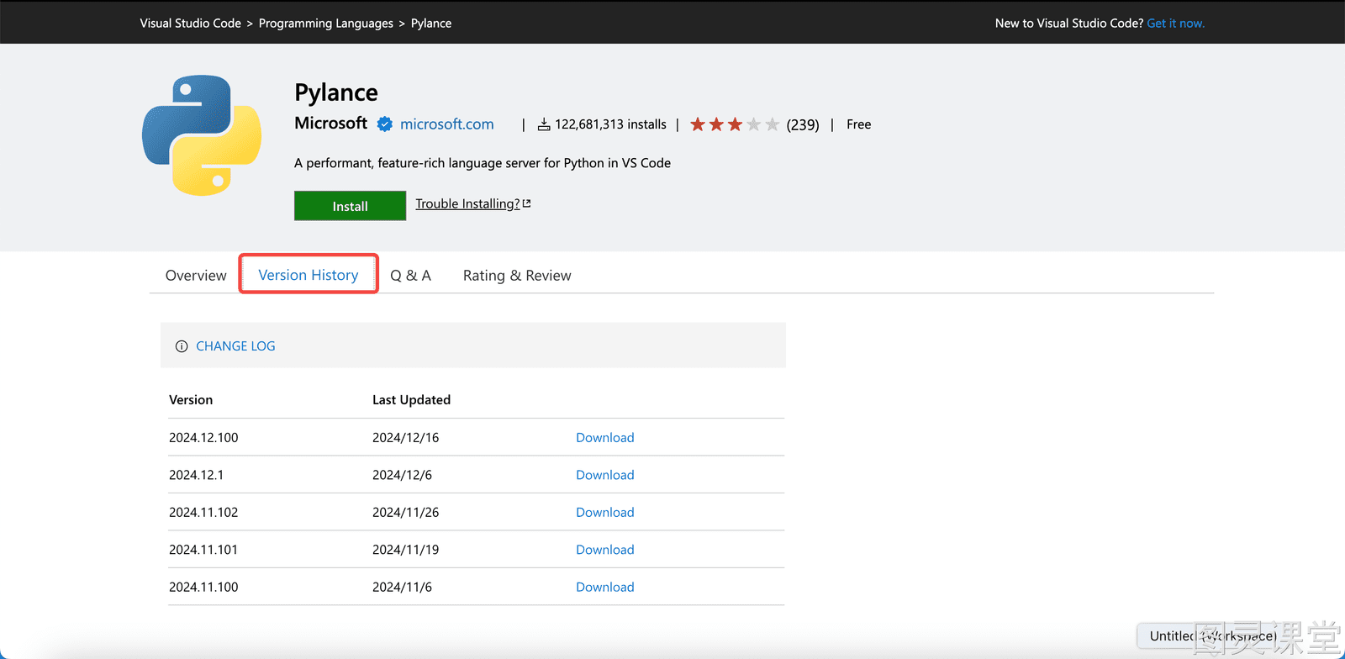The height and width of the screenshot is (659, 1345).
Task: Go to Programming Languages breadcrumb
Action: (x=326, y=24)
